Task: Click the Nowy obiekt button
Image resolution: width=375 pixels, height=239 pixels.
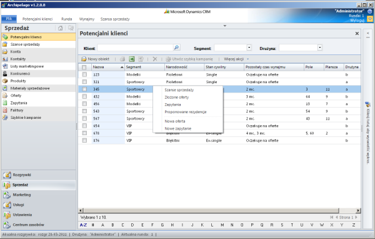Action: point(96,59)
